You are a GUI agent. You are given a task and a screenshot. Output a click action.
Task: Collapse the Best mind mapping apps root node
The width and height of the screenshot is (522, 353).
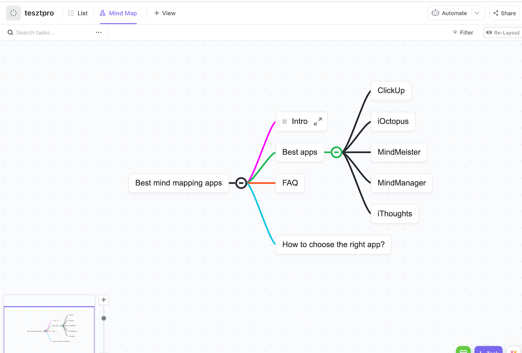pos(241,183)
